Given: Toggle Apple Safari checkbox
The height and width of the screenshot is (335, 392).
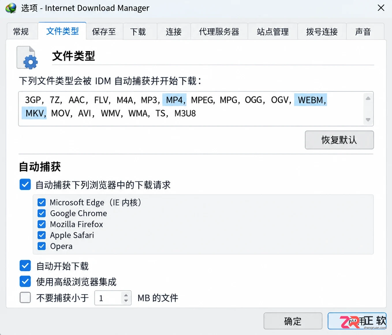Looking at the screenshot, I should (x=42, y=235).
